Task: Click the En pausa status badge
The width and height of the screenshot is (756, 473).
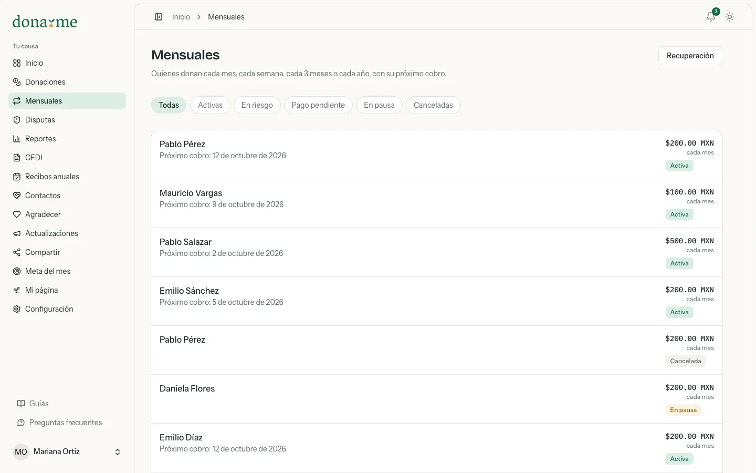Action: [x=684, y=410]
